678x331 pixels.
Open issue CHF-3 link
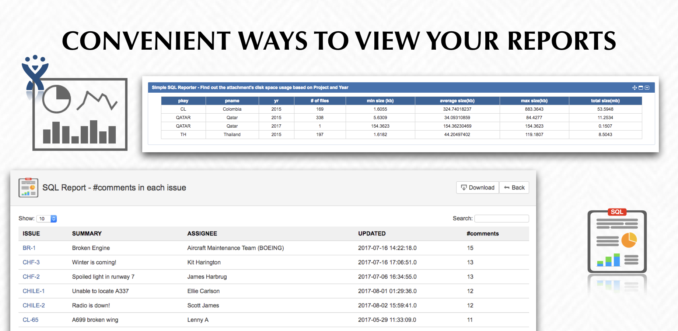point(31,262)
